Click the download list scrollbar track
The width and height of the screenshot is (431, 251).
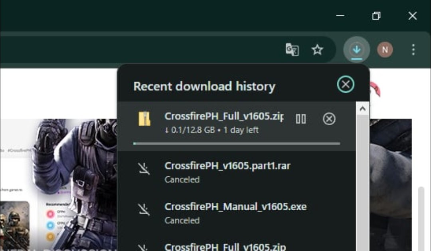362,180
